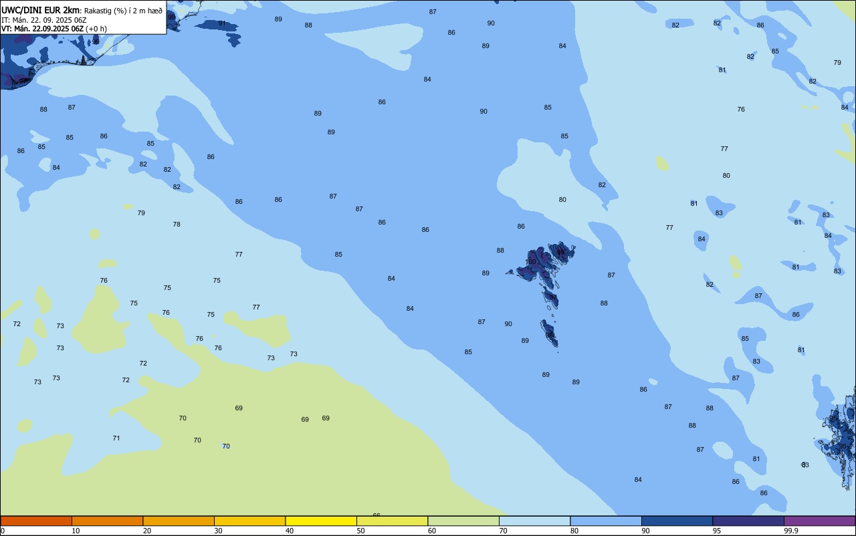Click the orange 20–30 legend color segment
Screen dimensions: 856x536
(179, 521)
